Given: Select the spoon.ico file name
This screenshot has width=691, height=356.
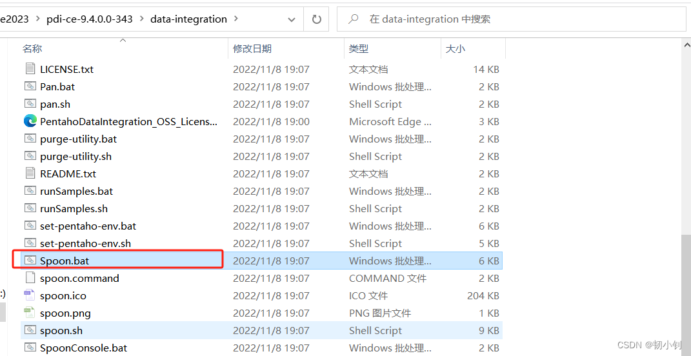Looking at the screenshot, I should tap(63, 295).
